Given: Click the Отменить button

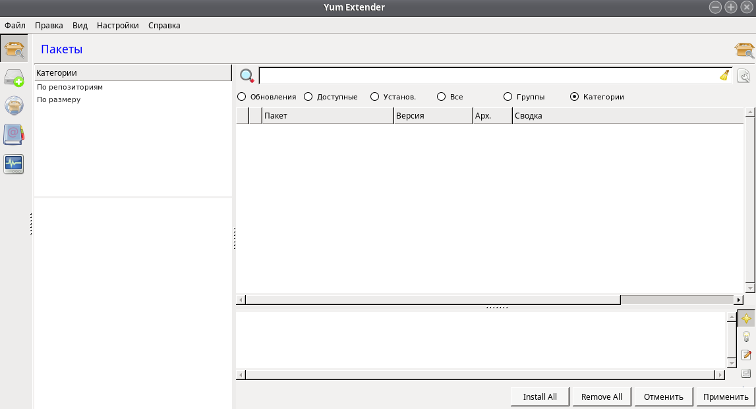Looking at the screenshot, I should click(664, 397).
